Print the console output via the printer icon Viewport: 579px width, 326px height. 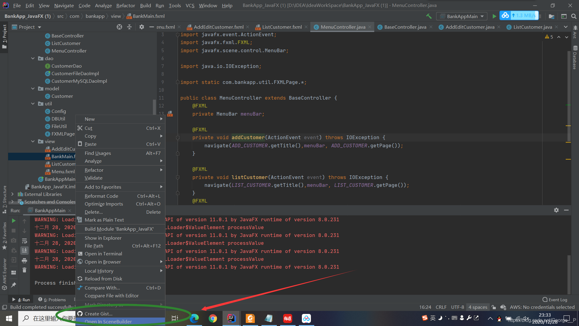[x=24, y=260]
